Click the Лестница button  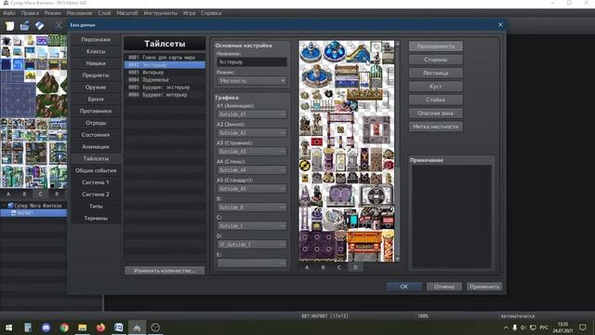(x=436, y=73)
